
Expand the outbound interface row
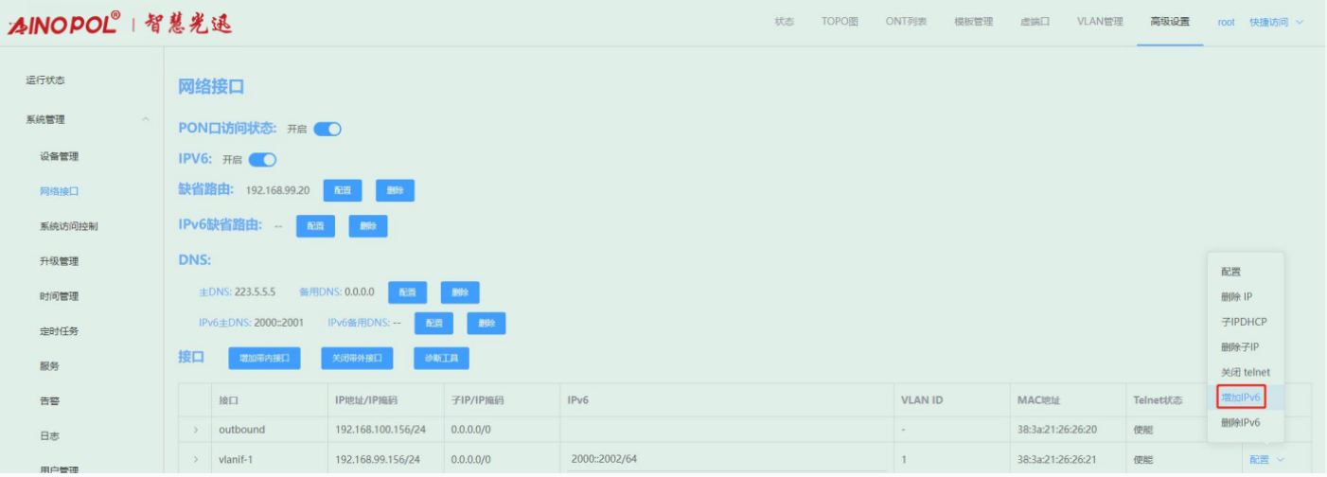196,430
